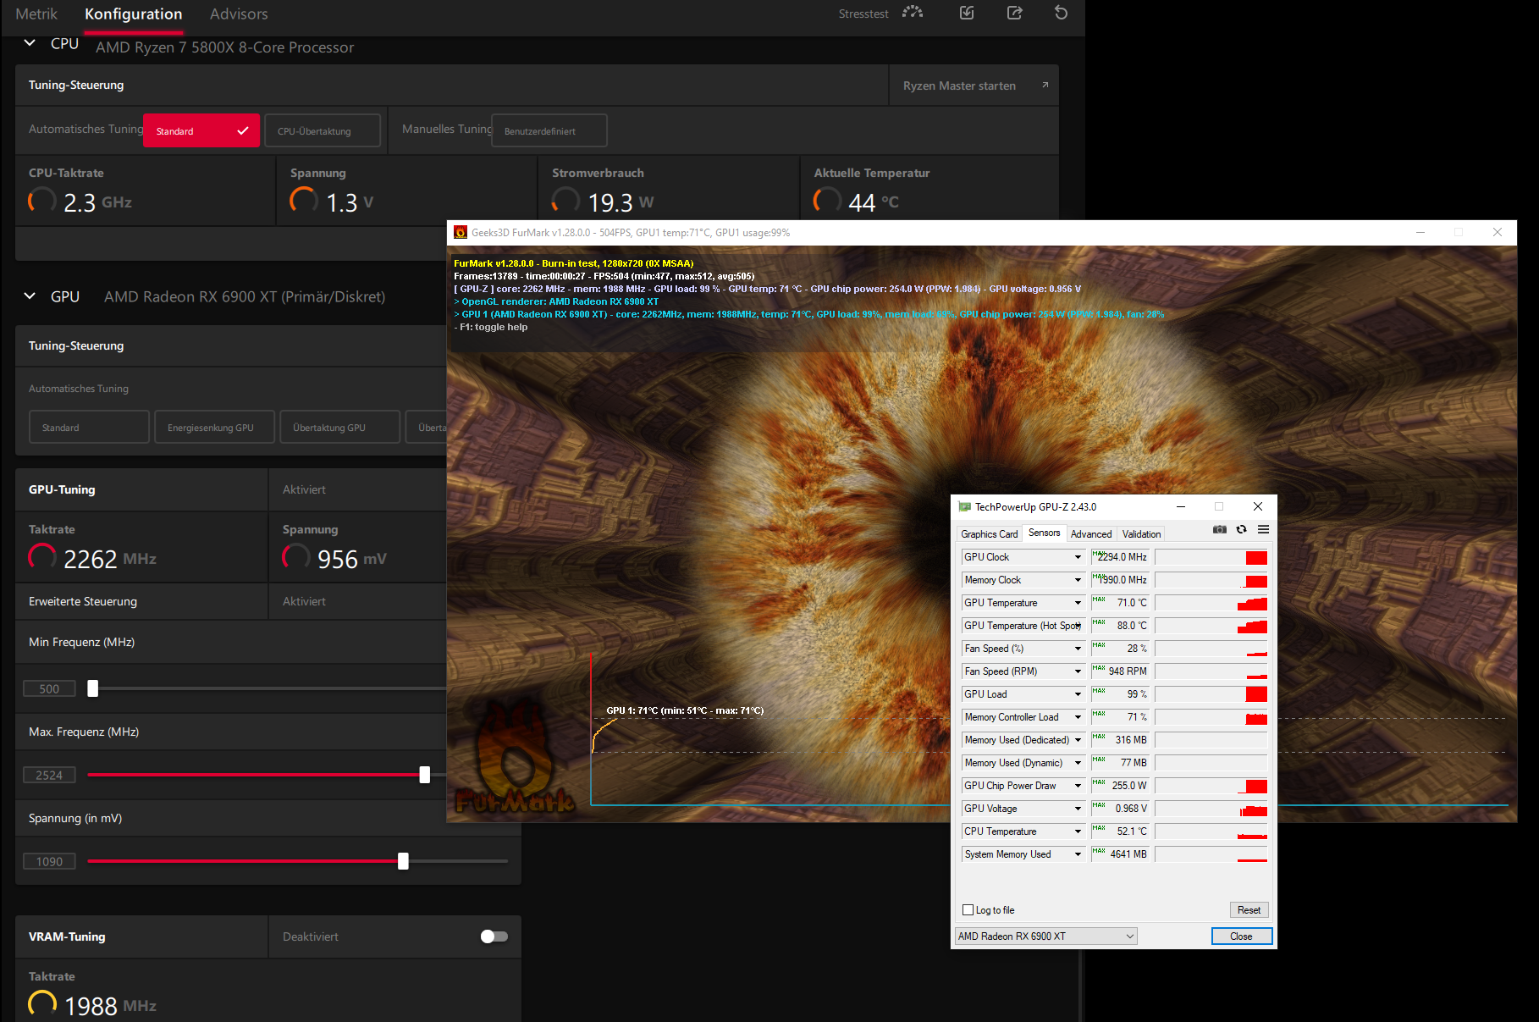
Task: Open the Memory Clock sensor dropdown
Action: point(1078,580)
